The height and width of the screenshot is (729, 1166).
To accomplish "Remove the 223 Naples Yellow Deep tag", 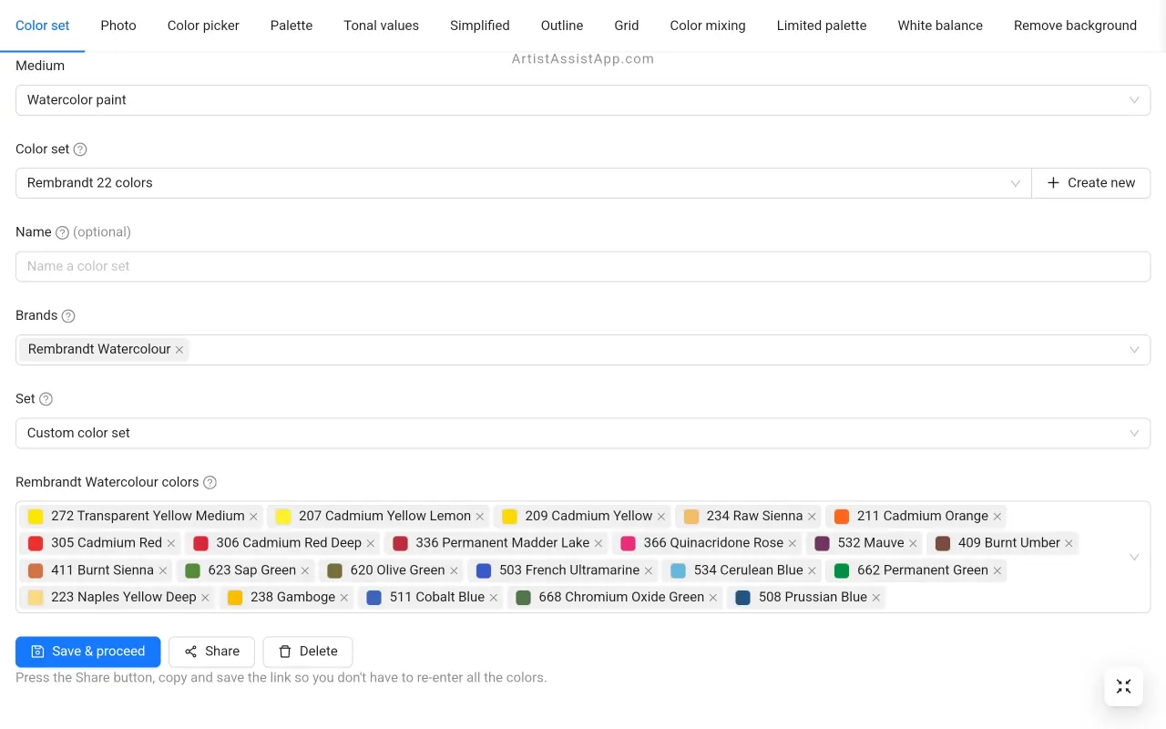I will (206, 598).
